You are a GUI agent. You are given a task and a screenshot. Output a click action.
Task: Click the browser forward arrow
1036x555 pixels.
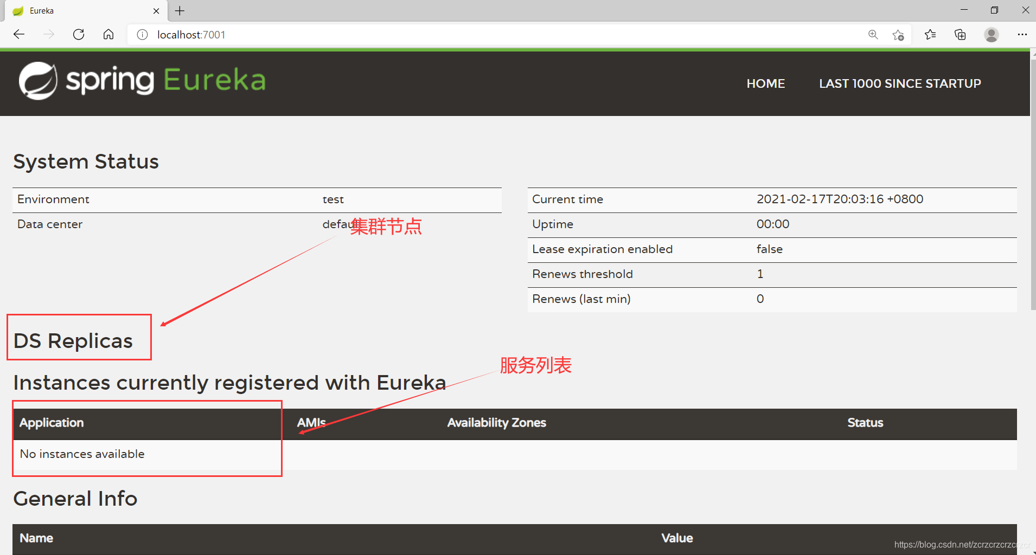pos(49,35)
